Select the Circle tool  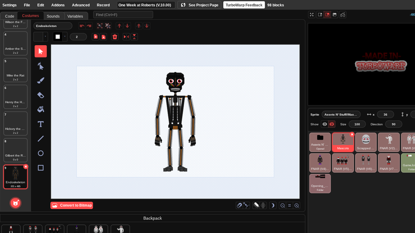pos(41,153)
